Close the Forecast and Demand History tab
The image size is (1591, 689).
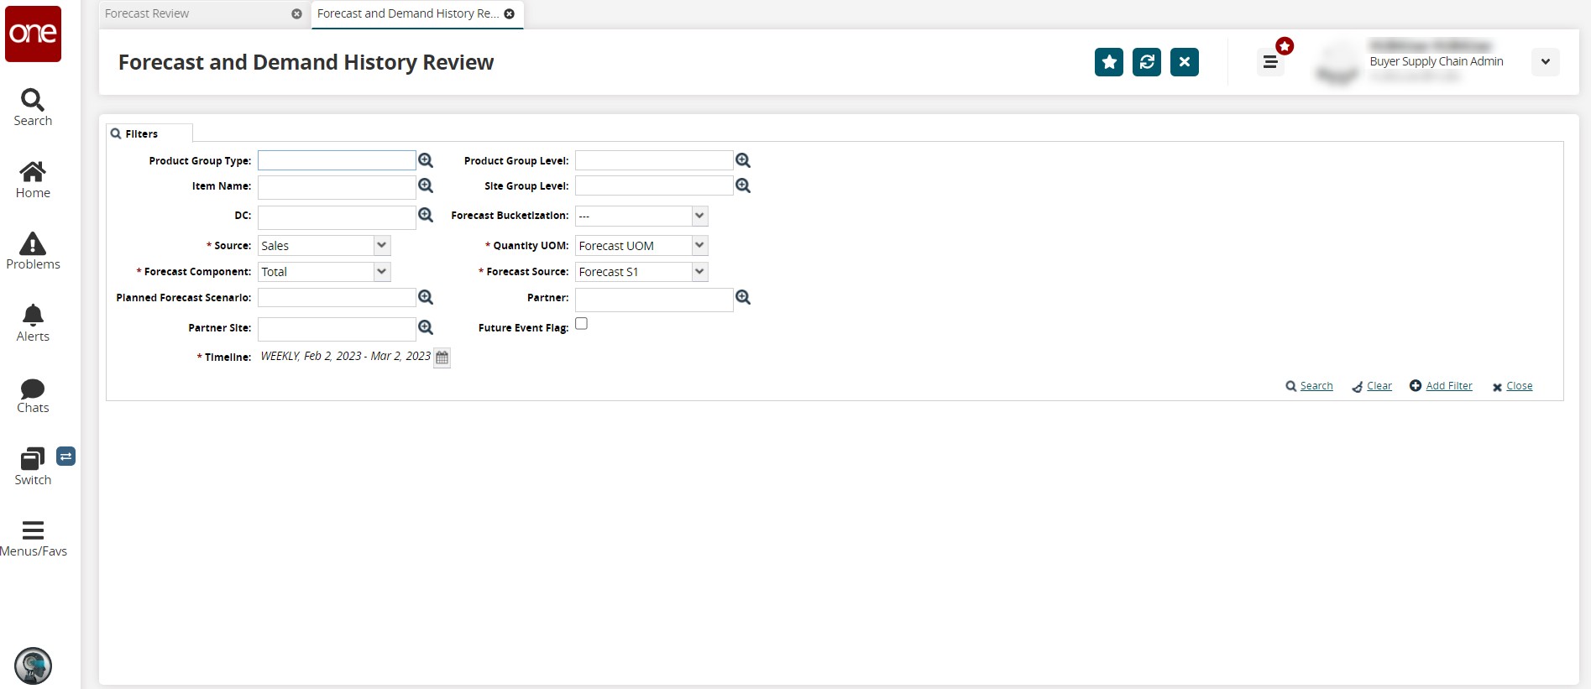coord(510,14)
